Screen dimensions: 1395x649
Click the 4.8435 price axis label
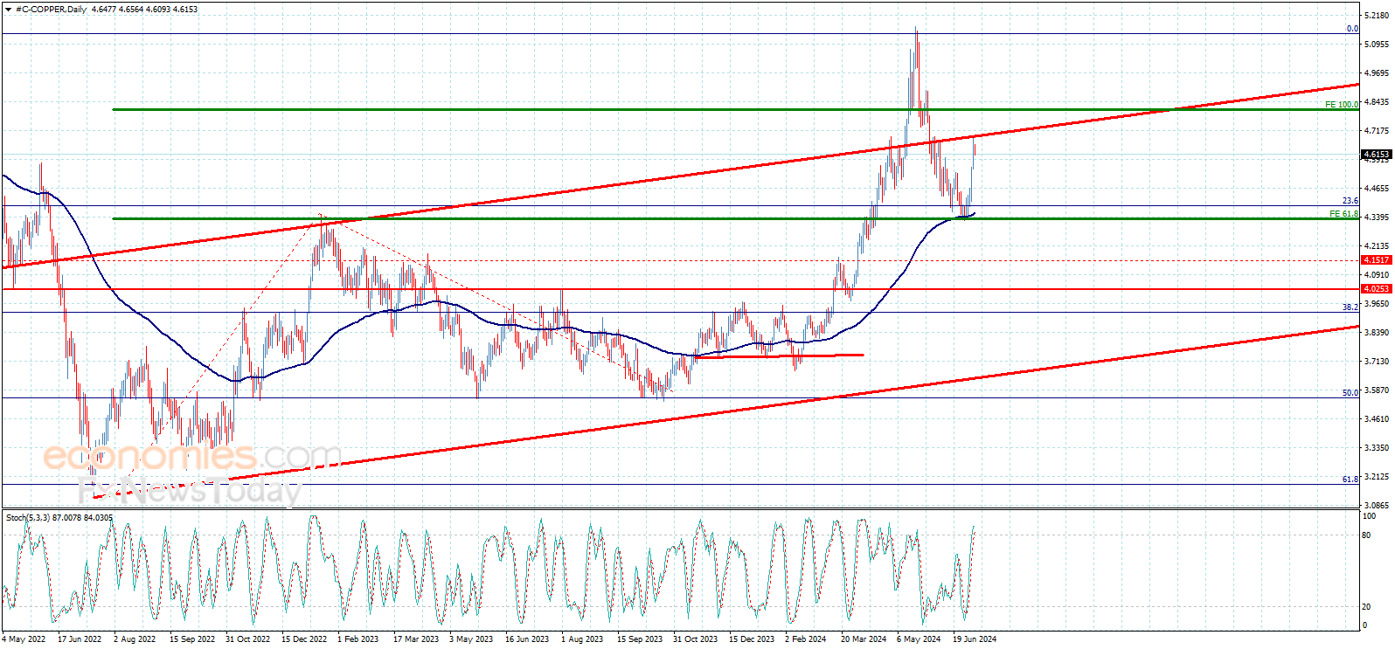1378,101
